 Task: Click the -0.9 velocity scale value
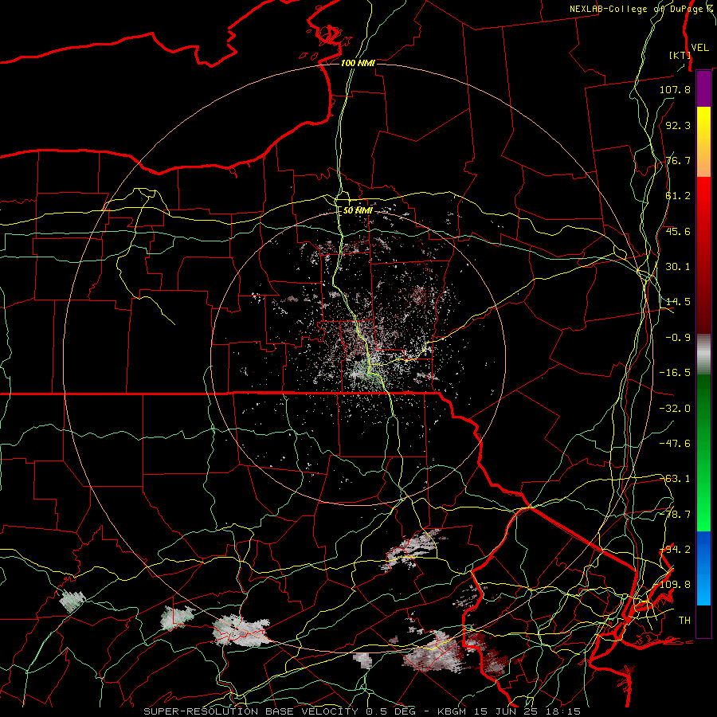(678, 338)
